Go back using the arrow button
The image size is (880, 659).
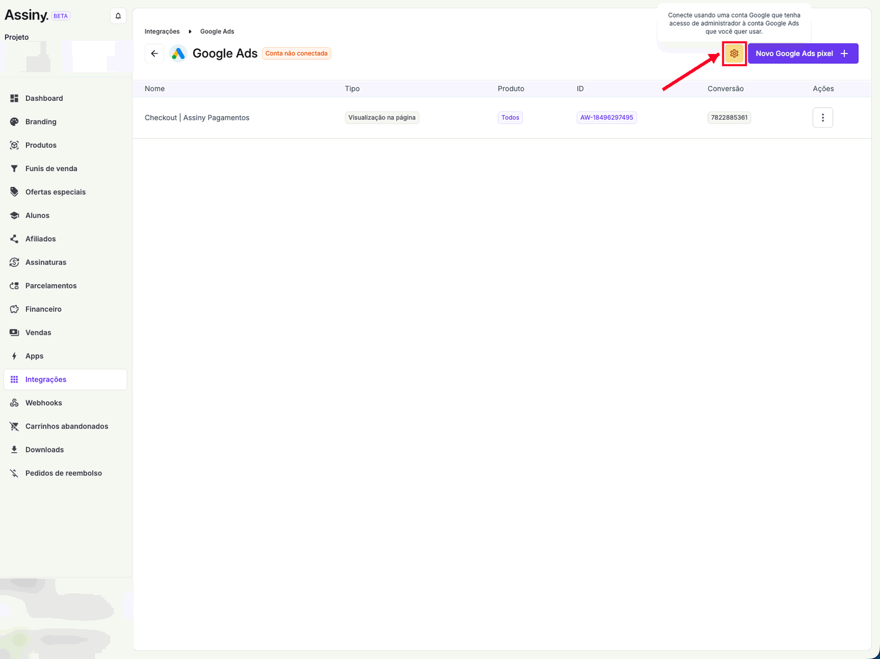tap(154, 53)
